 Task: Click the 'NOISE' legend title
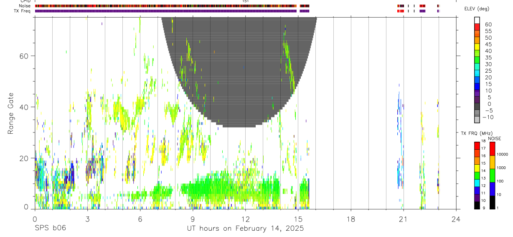[x=494, y=138]
